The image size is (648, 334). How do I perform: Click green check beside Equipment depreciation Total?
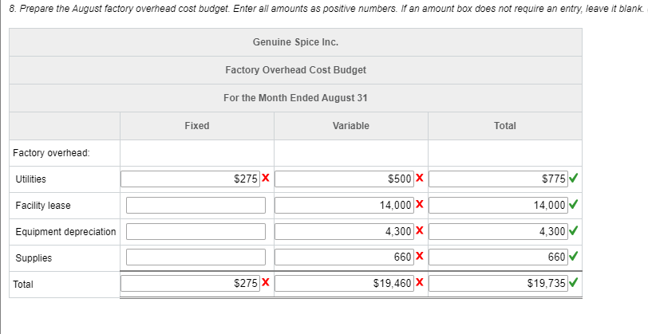point(573,231)
